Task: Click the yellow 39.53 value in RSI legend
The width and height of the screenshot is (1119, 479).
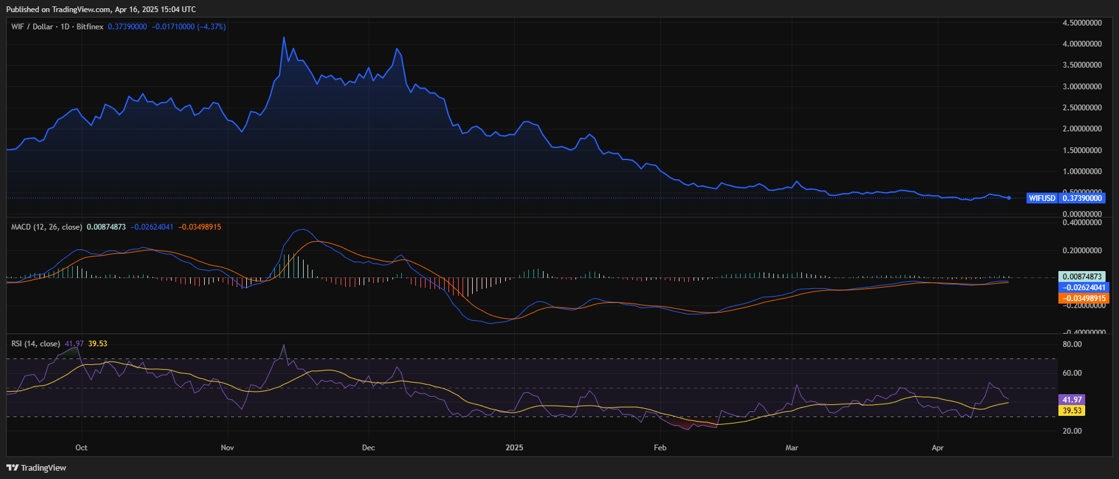Action: point(98,344)
